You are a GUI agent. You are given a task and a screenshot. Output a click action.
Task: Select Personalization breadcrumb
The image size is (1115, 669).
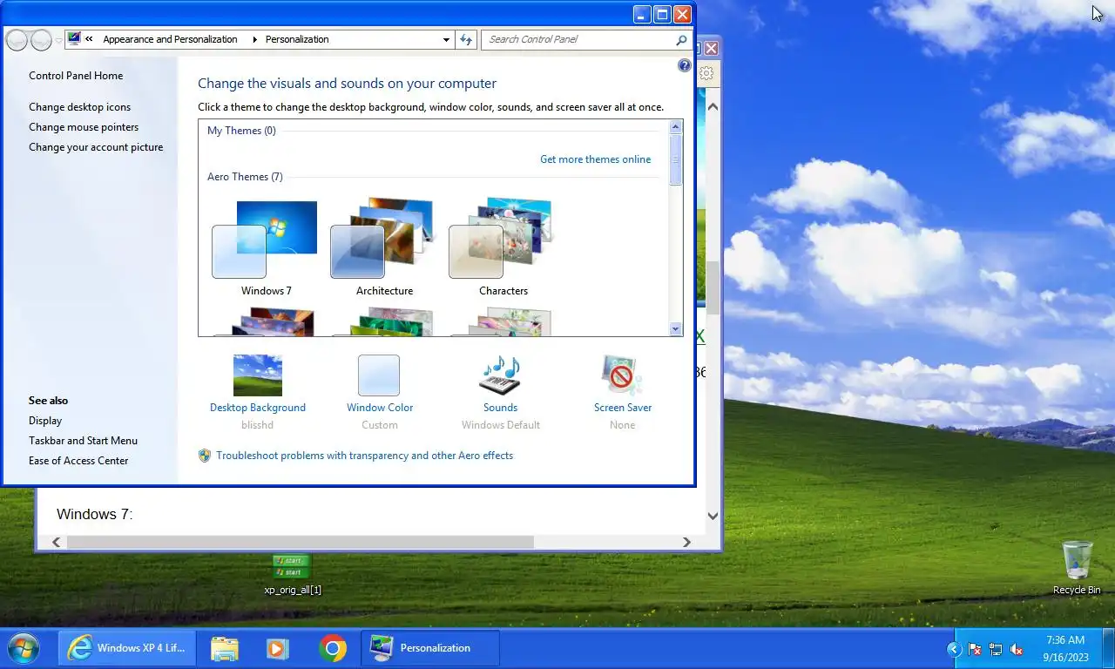[297, 39]
